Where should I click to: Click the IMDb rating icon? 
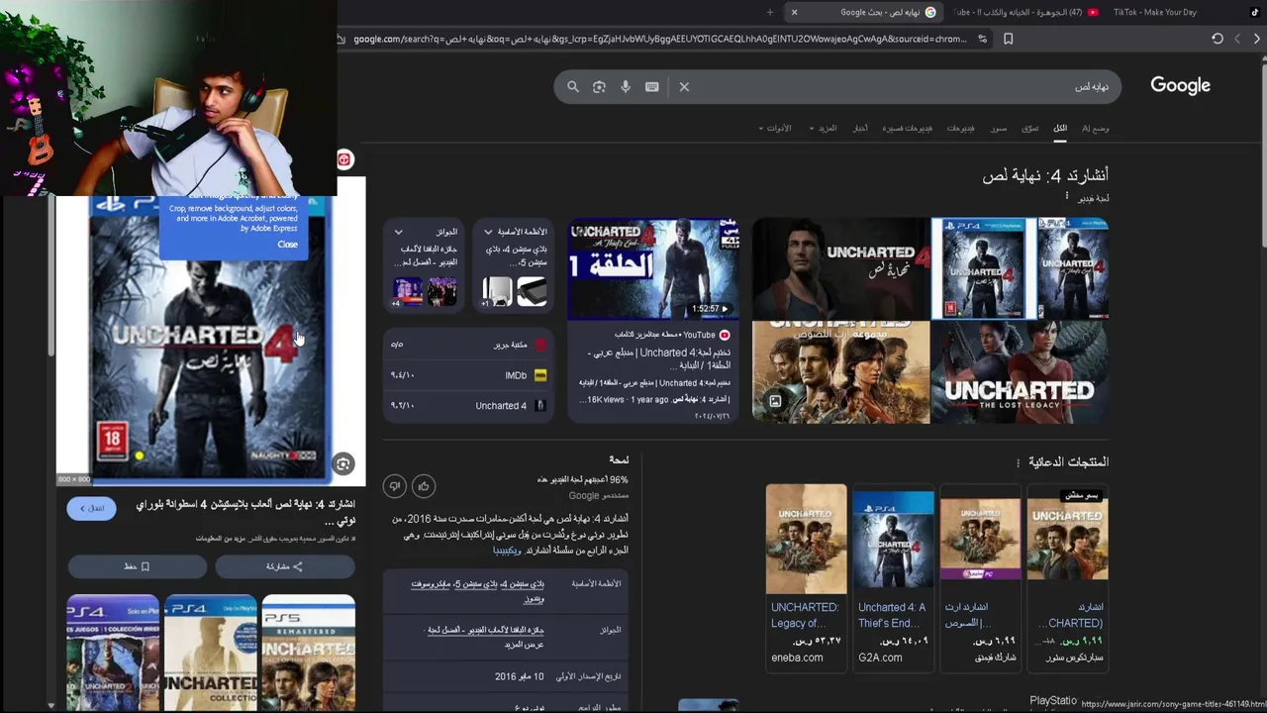coord(540,375)
